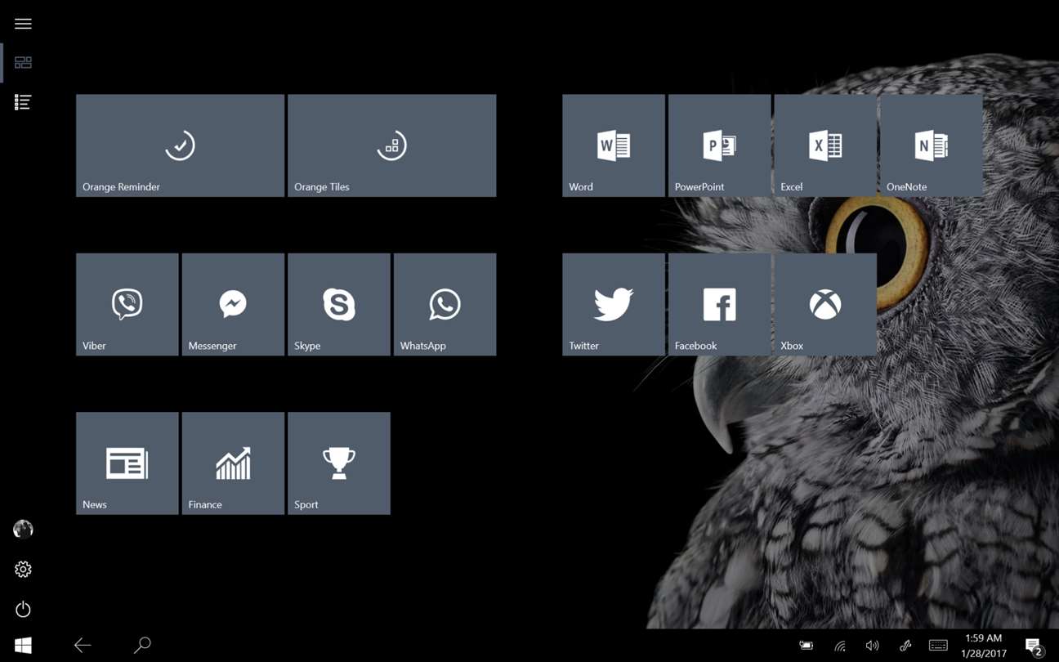Open Action Center notifications icon
This screenshot has width=1059, height=662.
(x=1034, y=646)
